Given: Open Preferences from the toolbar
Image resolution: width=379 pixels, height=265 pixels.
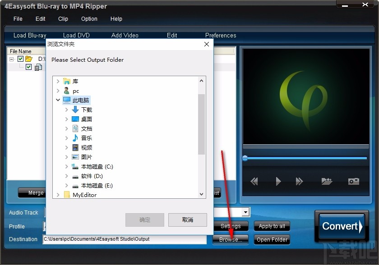Looking at the screenshot, I should coord(221,35).
